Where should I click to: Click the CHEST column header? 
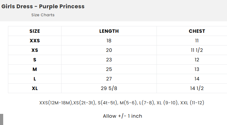pos(197,31)
